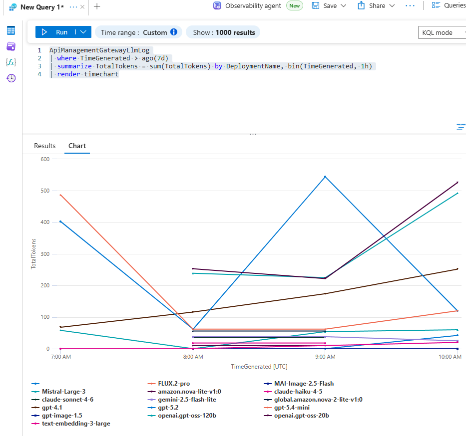Image resolution: width=466 pixels, height=436 pixels.
Task: Click the TimeGenerated [UTC] axis title
Action: point(259,367)
